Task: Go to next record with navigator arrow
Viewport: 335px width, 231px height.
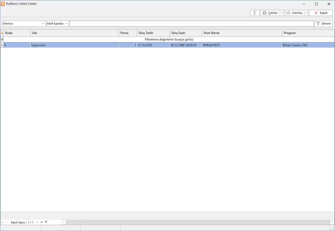Action: click(37, 222)
